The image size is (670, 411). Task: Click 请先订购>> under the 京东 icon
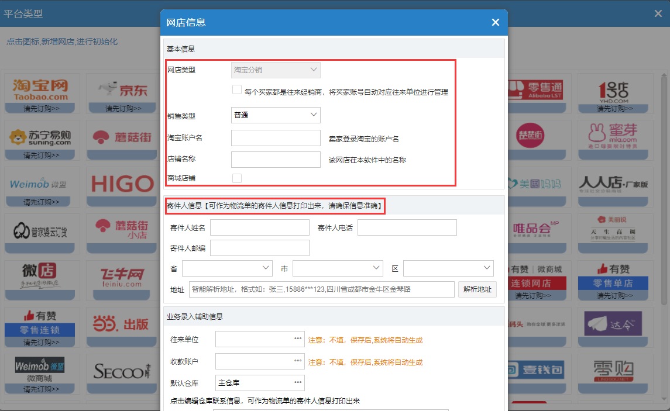123,109
